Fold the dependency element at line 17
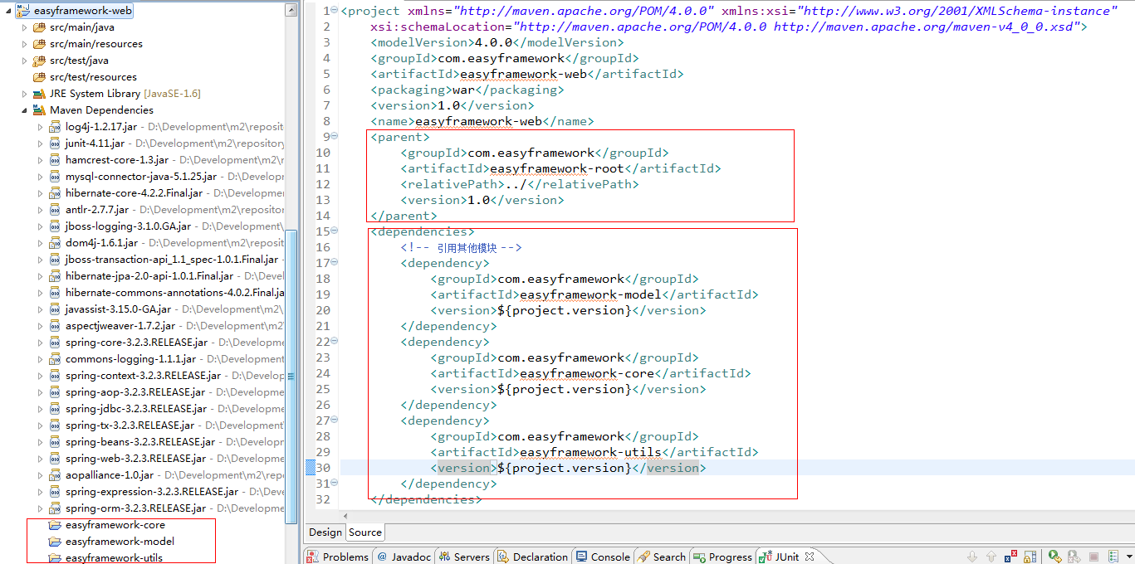This screenshot has width=1135, height=564. pyautogui.click(x=335, y=263)
